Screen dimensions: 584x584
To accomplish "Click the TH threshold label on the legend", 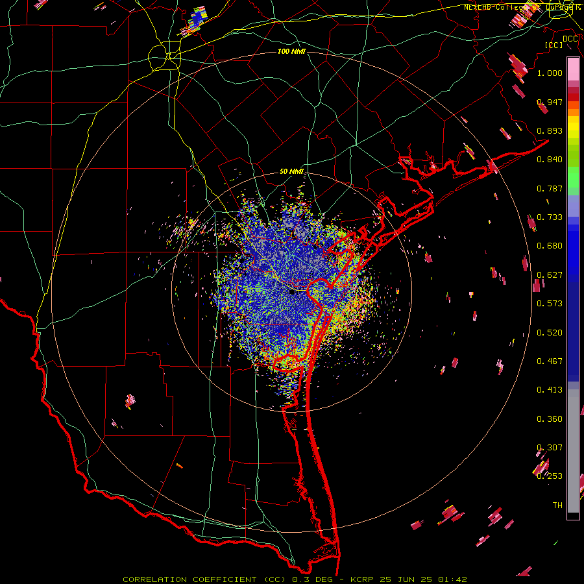I will [x=557, y=505].
